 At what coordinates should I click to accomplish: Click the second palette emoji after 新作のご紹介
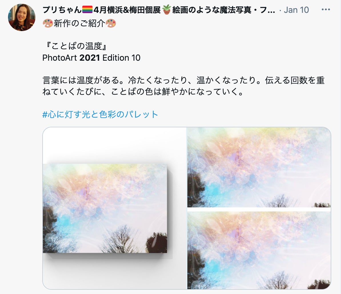[111, 23]
